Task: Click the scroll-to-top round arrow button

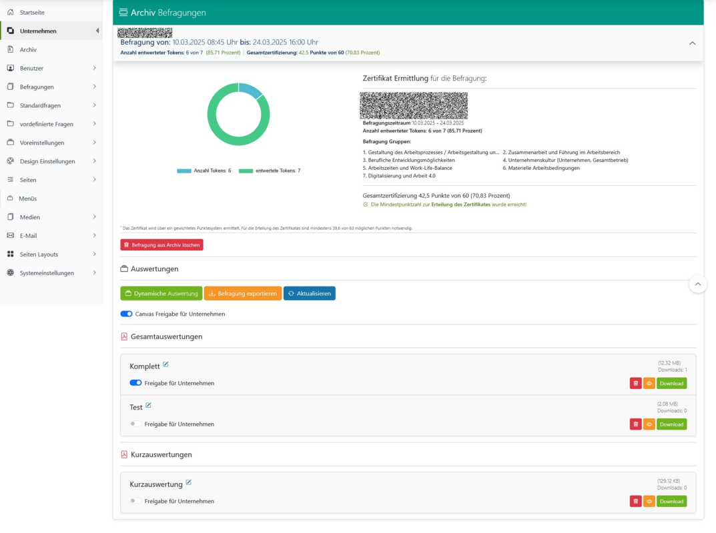Action: point(698,284)
